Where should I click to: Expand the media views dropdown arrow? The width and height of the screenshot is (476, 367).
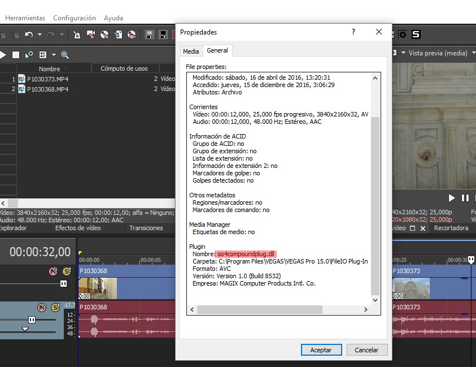pyautogui.click(x=54, y=55)
